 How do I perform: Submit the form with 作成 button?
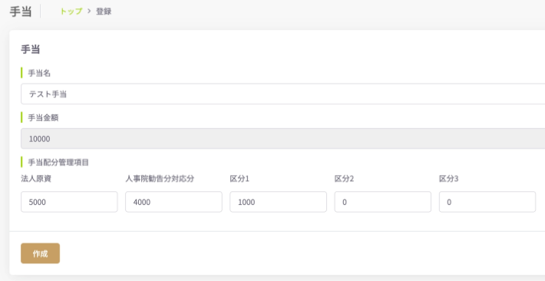click(41, 253)
